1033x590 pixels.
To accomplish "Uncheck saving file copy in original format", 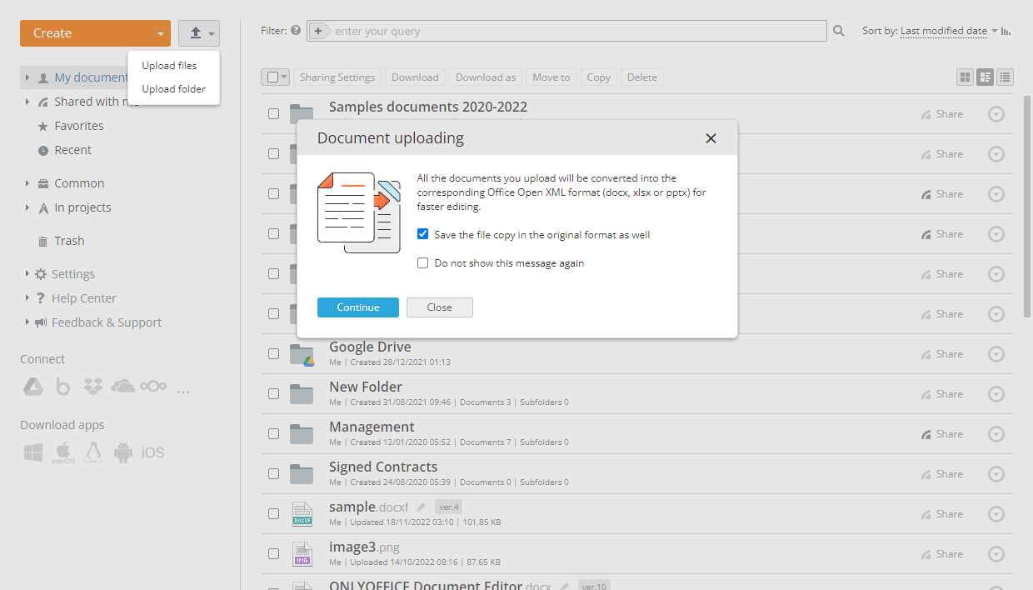I will coord(423,234).
